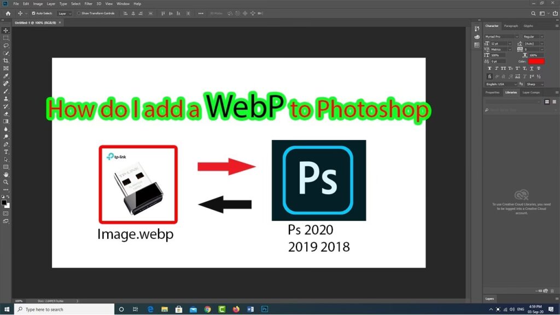The height and width of the screenshot is (315, 560).
Task: Select the Lasso tool
Action: pyautogui.click(x=6, y=45)
